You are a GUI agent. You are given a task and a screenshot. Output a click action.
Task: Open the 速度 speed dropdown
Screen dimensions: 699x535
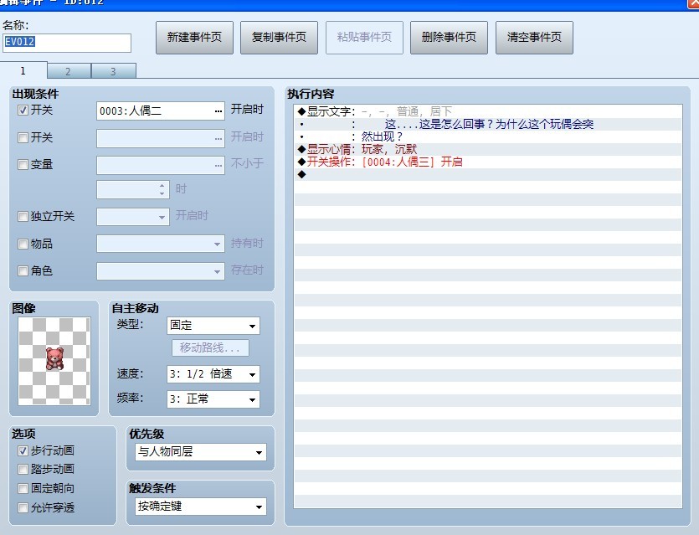click(x=213, y=374)
